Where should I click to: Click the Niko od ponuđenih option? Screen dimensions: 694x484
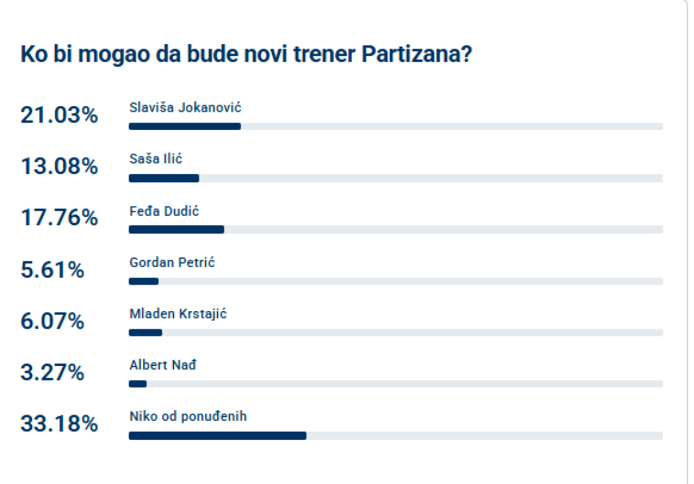tap(187, 416)
